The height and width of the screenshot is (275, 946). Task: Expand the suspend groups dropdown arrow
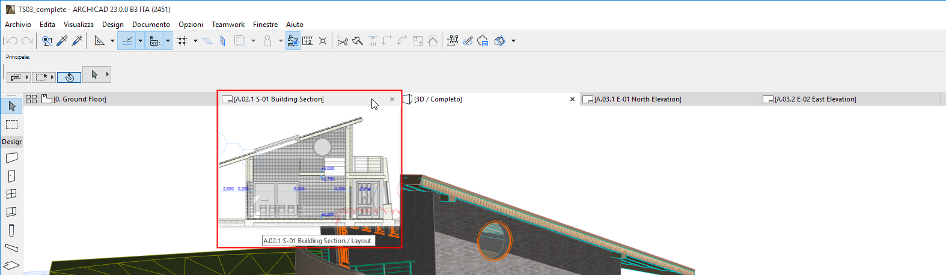tap(281, 41)
